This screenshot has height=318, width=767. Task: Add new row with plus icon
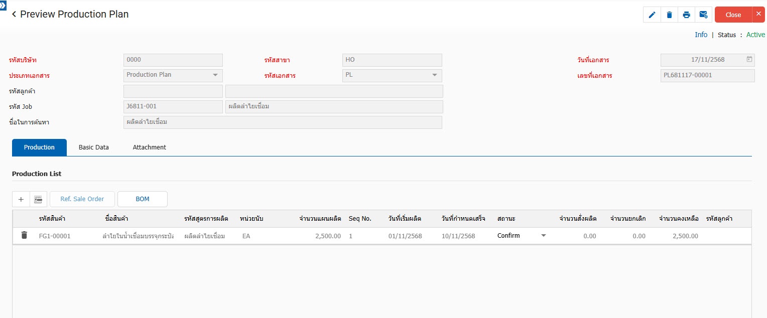click(x=21, y=199)
